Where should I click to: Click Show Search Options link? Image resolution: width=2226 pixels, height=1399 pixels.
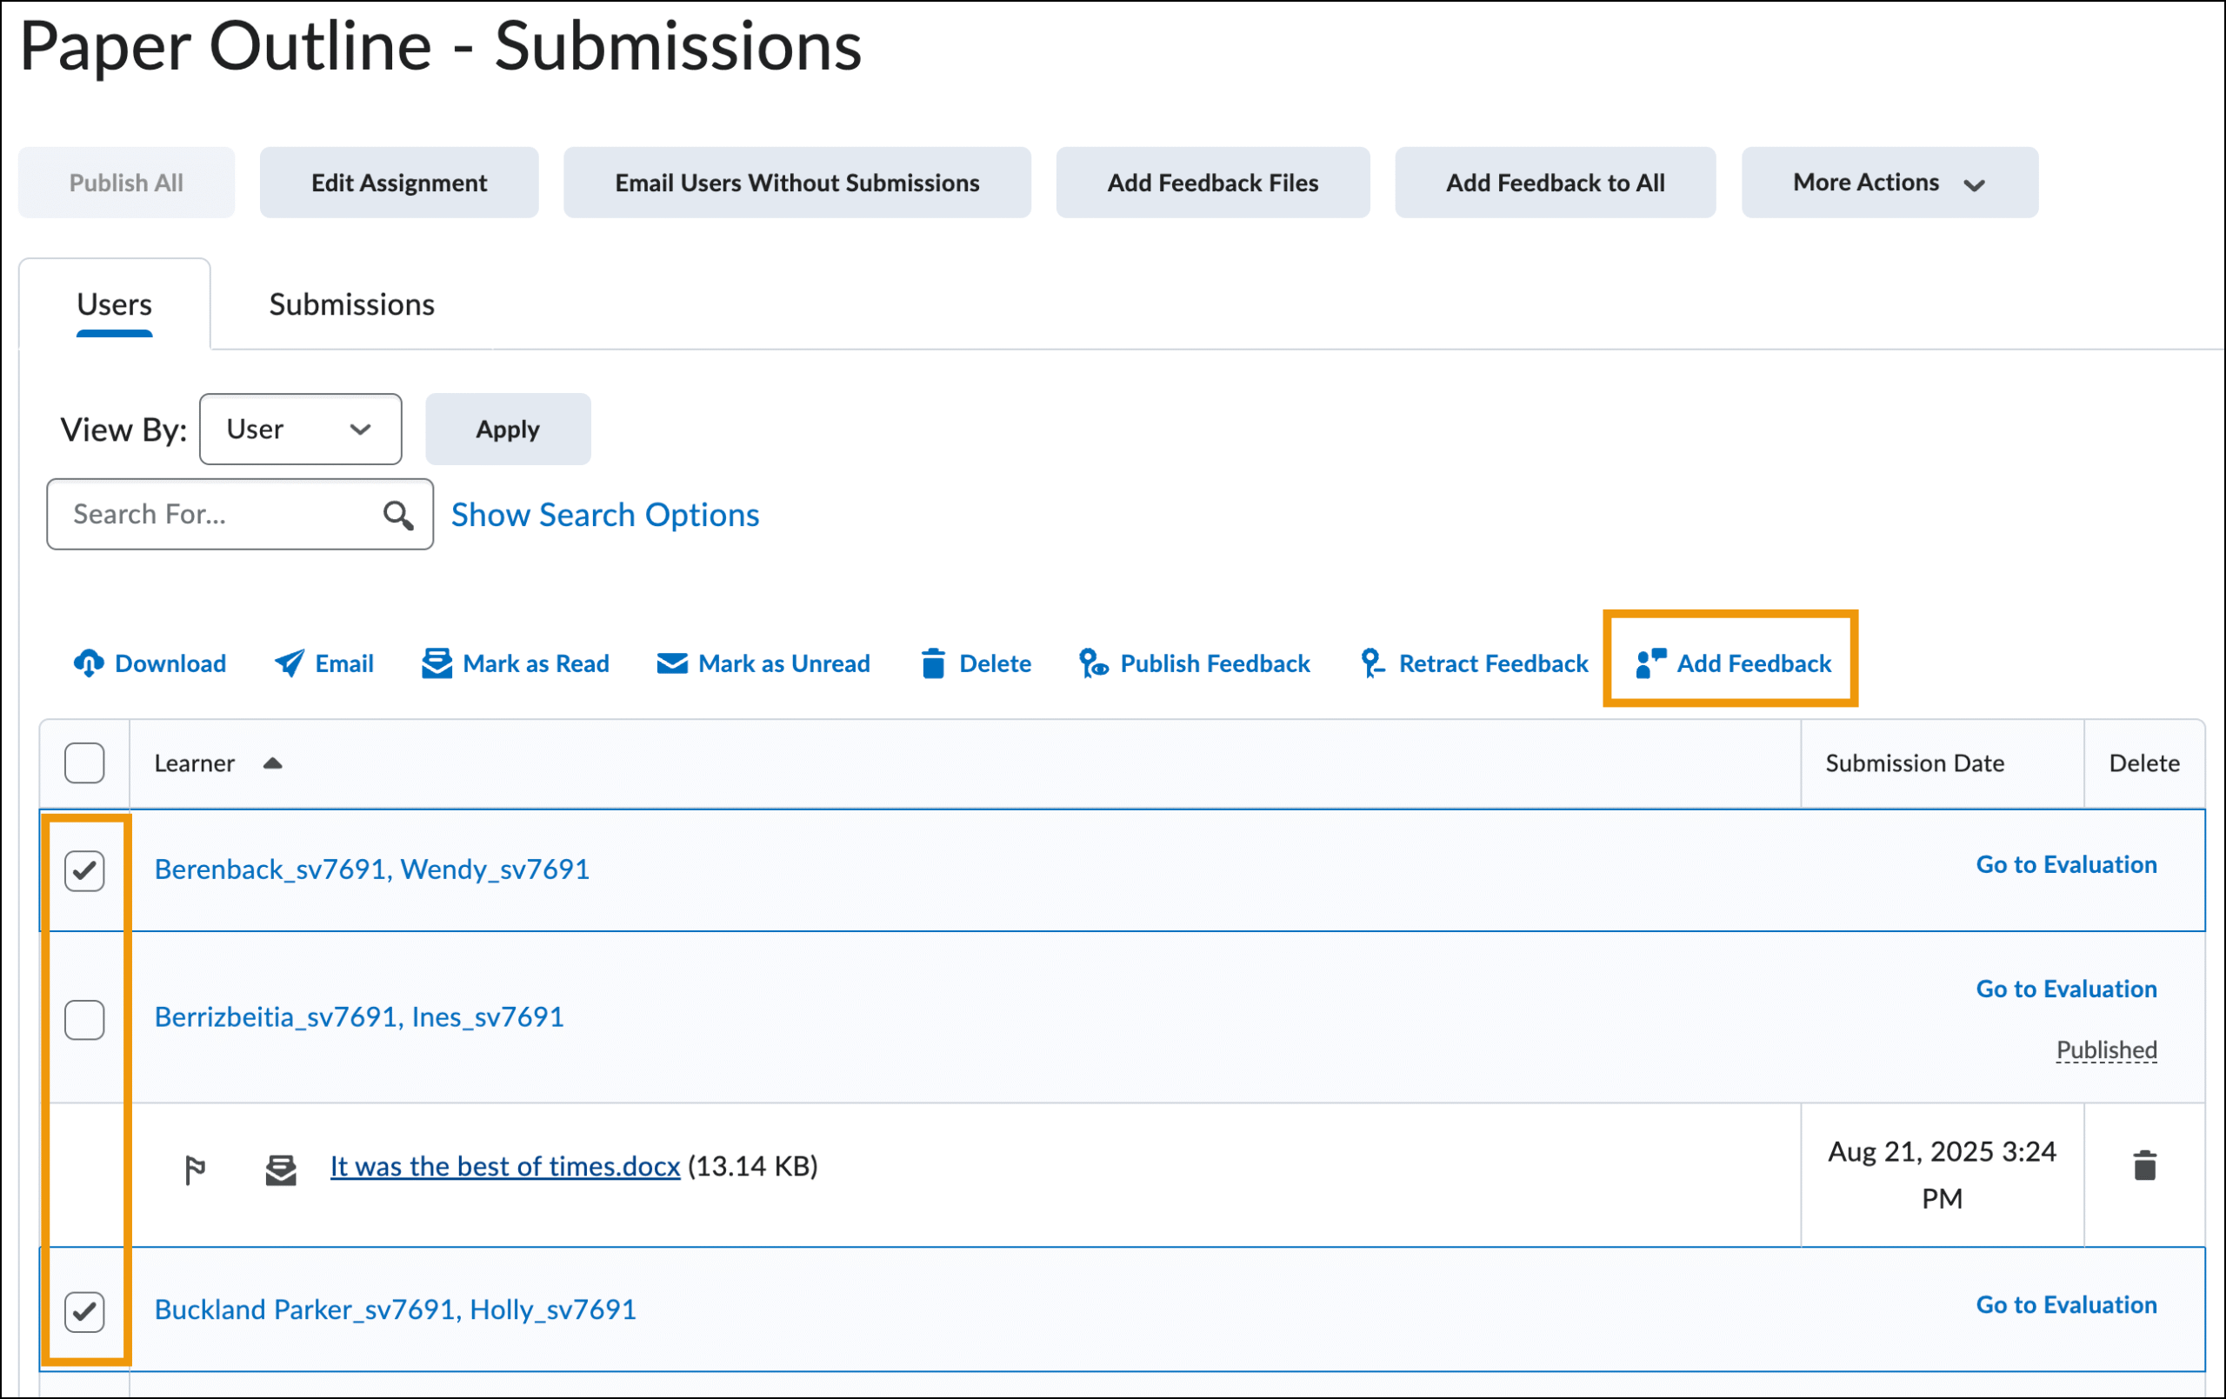(604, 515)
